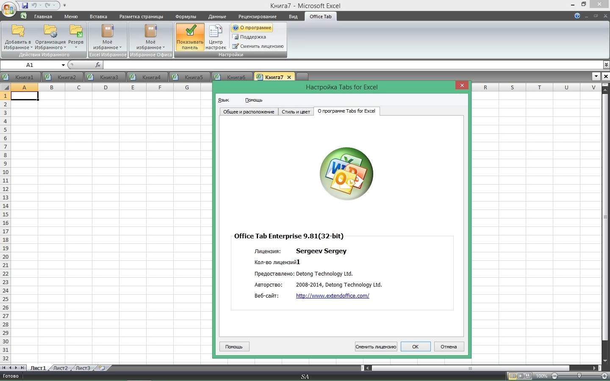The height and width of the screenshot is (381, 610).
Task: Switch to Normal view in the status bar
Action: pos(513,376)
